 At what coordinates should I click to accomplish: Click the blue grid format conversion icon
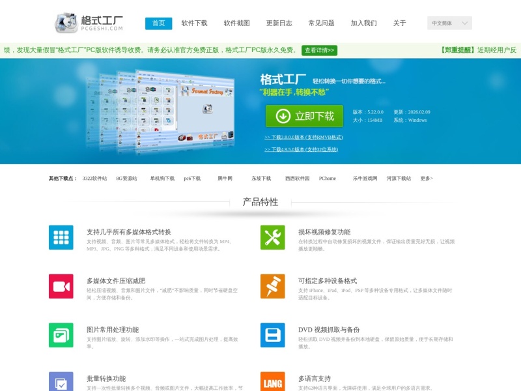pos(61,237)
